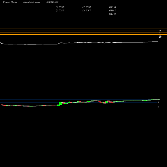Click the '0' price axis label

[158, 107]
